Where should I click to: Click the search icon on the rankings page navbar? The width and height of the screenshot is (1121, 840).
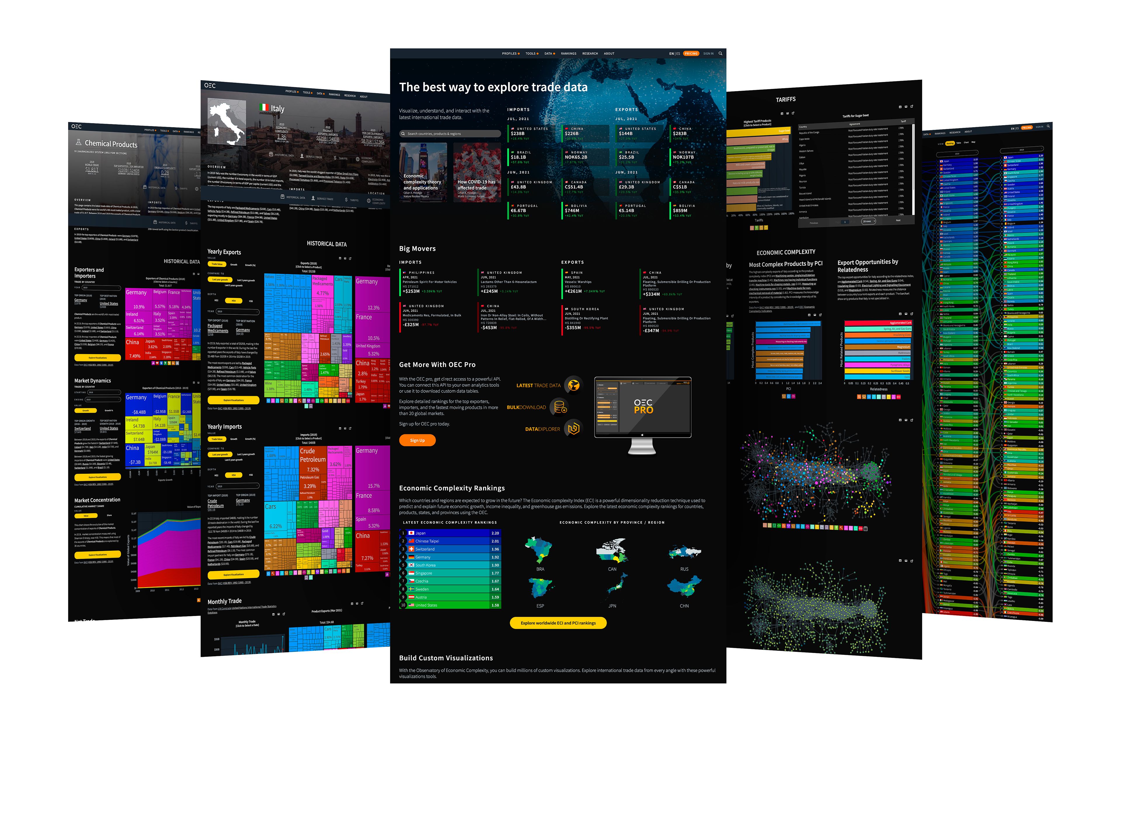tap(1048, 126)
